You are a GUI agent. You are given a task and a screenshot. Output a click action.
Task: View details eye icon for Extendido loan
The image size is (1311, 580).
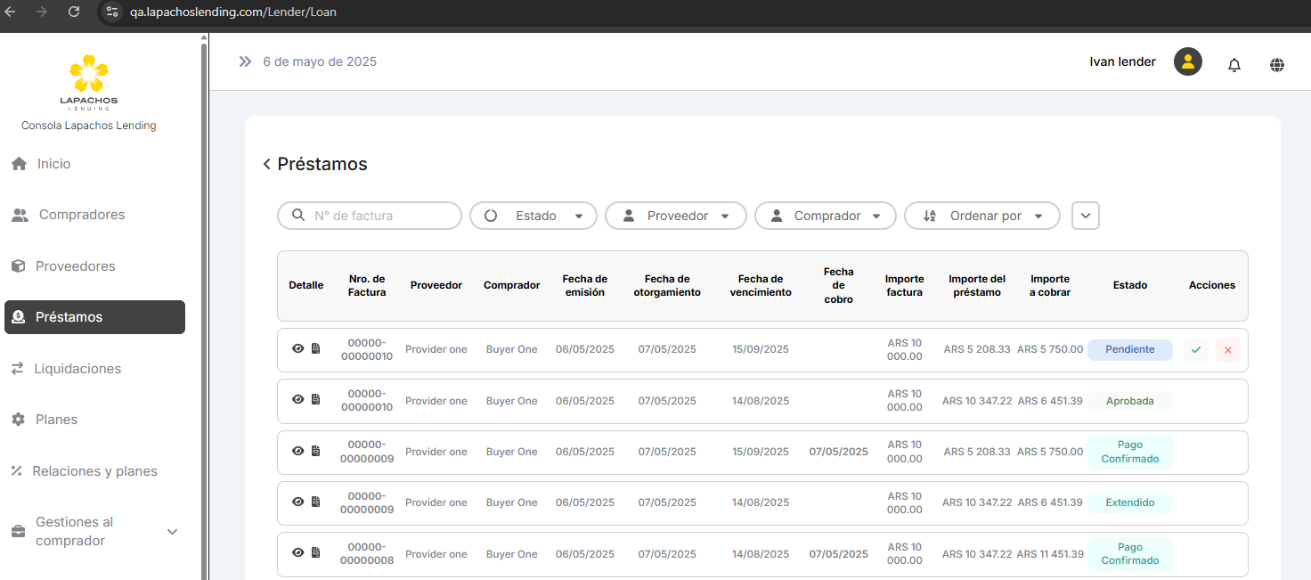(x=298, y=502)
